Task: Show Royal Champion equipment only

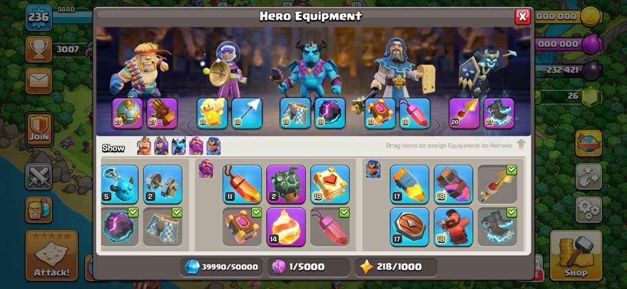Action: (x=213, y=146)
